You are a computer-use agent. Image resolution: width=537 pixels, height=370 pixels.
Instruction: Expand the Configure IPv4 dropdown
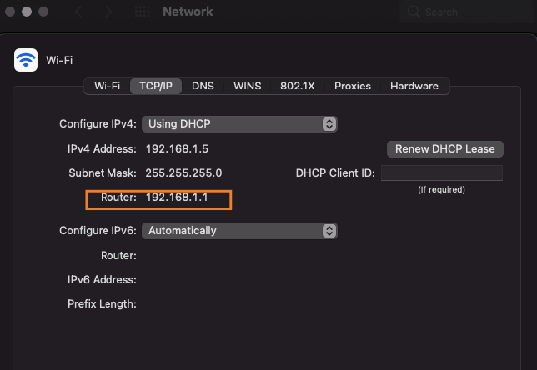(x=239, y=123)
